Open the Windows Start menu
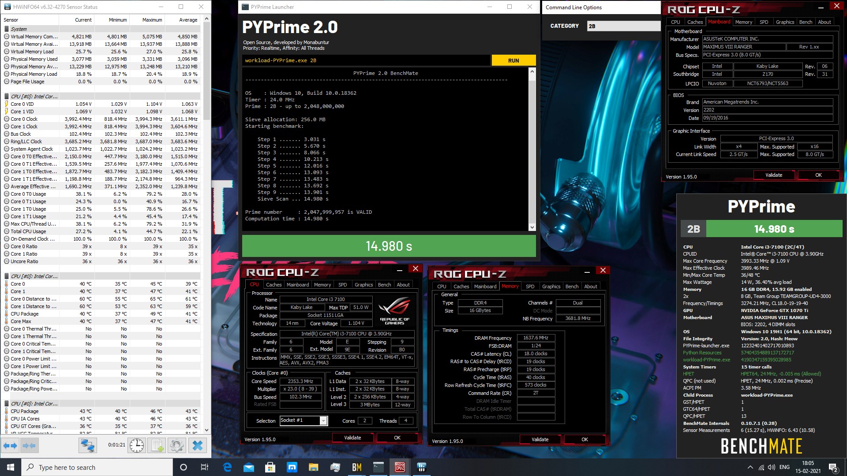847x476 pixels. 11,467
